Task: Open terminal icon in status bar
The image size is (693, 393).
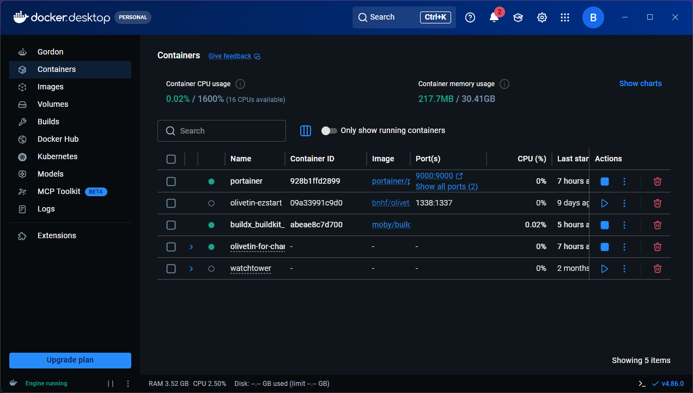Action: [x=642, y=384]
